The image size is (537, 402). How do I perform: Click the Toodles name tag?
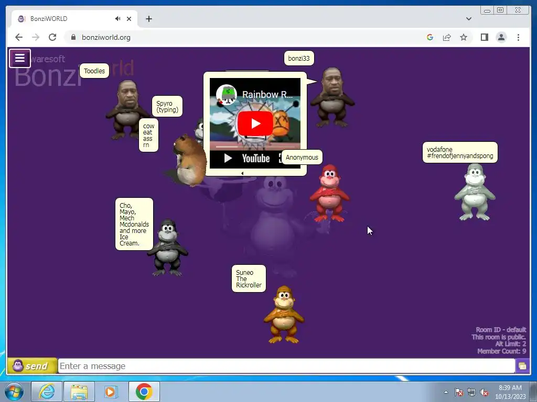click(94, 71)
